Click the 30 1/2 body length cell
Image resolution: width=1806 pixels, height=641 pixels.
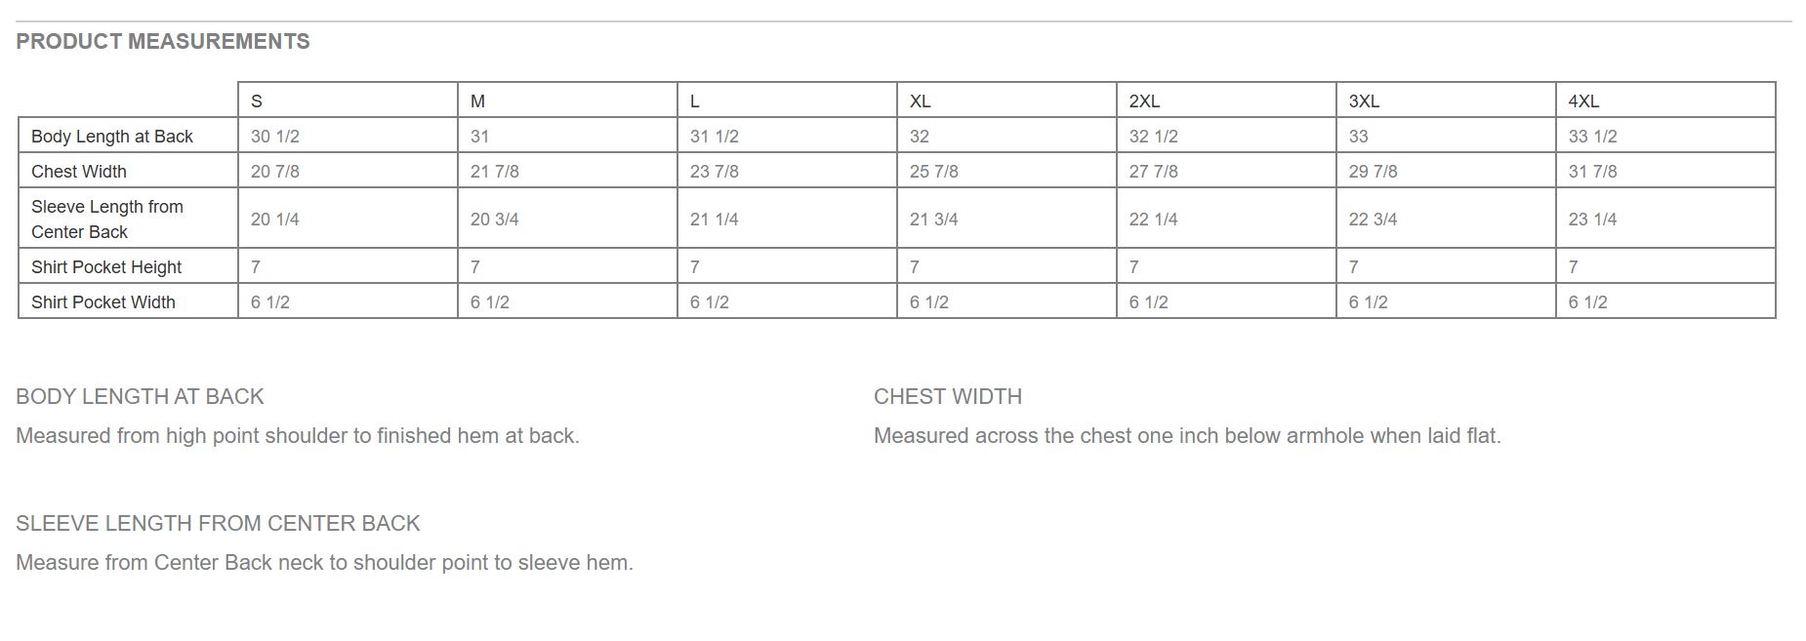coord(348,136)
